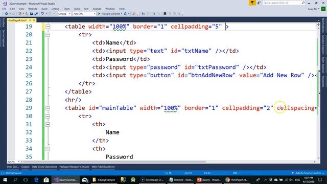The width and height of the screenshot is (327, 184).
Task: Click the taskbar search magnifier icon
Action: coord(15,179)
